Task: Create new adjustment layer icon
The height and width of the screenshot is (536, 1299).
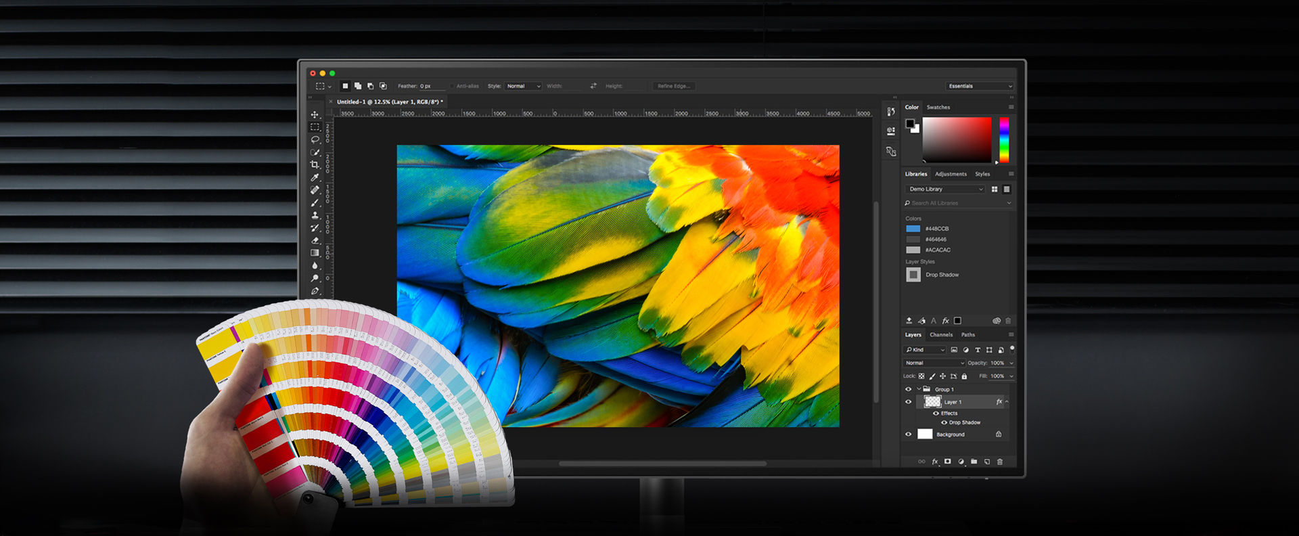Action: pos(961,462)
